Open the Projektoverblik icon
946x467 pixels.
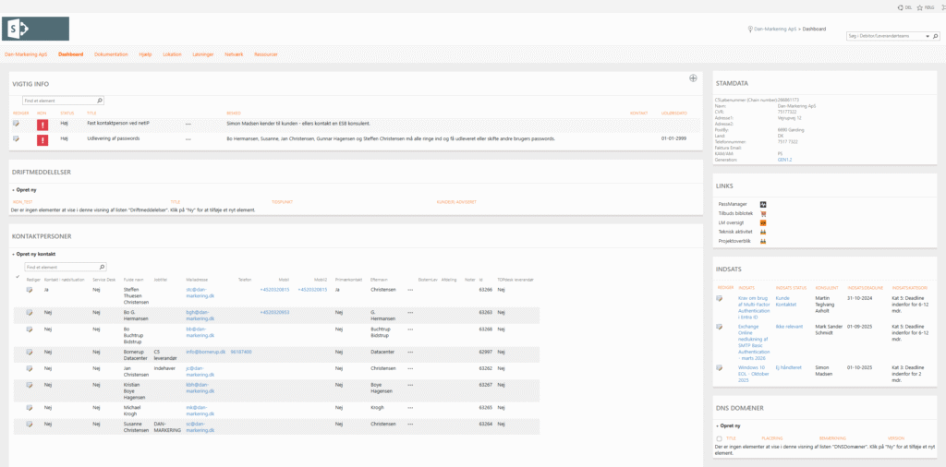pos(763,241)
